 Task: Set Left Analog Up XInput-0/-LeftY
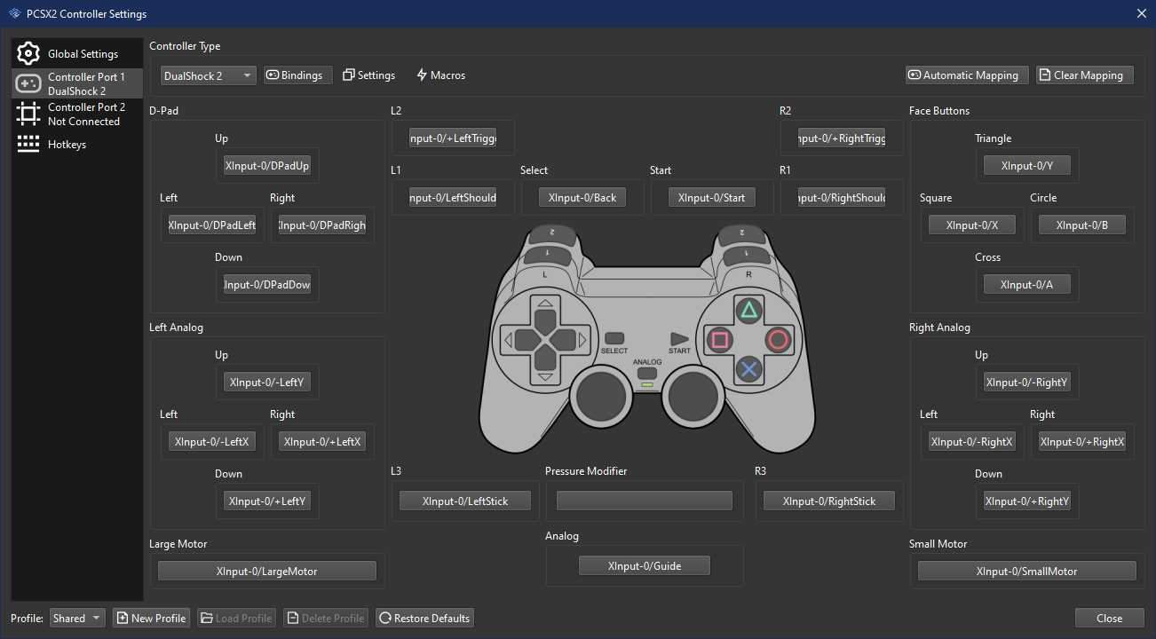(267, 383)
